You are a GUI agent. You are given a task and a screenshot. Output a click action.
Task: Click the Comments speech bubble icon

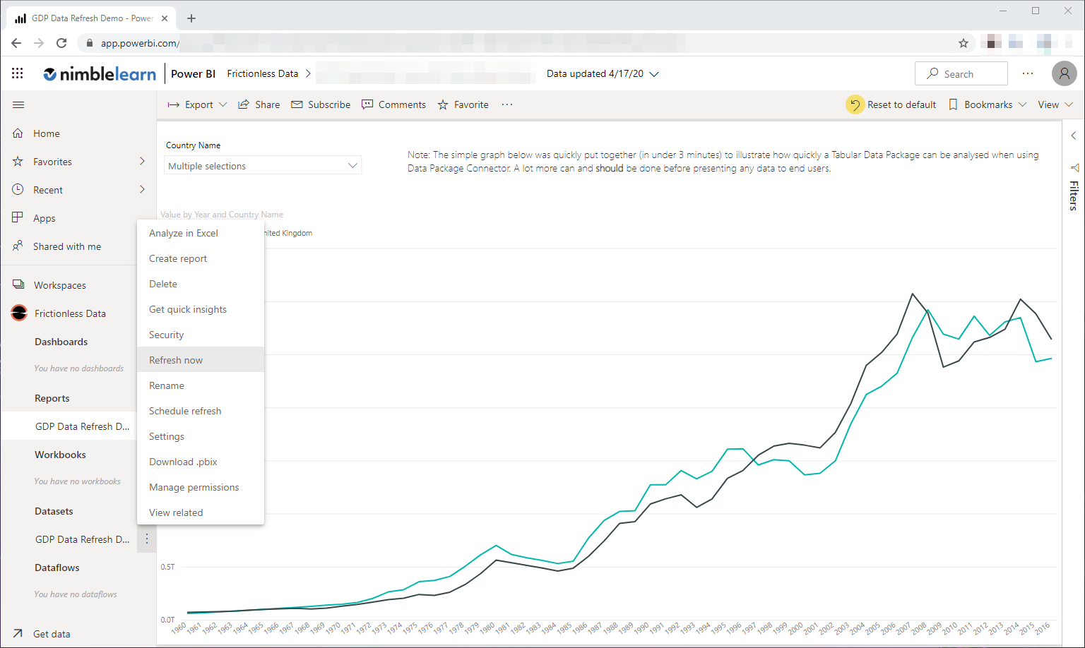(367, 104)
